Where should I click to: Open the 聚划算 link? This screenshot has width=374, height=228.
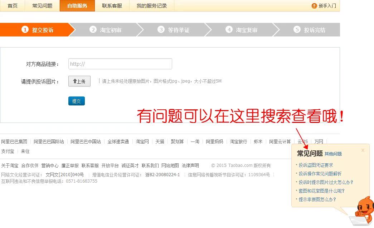177,142
